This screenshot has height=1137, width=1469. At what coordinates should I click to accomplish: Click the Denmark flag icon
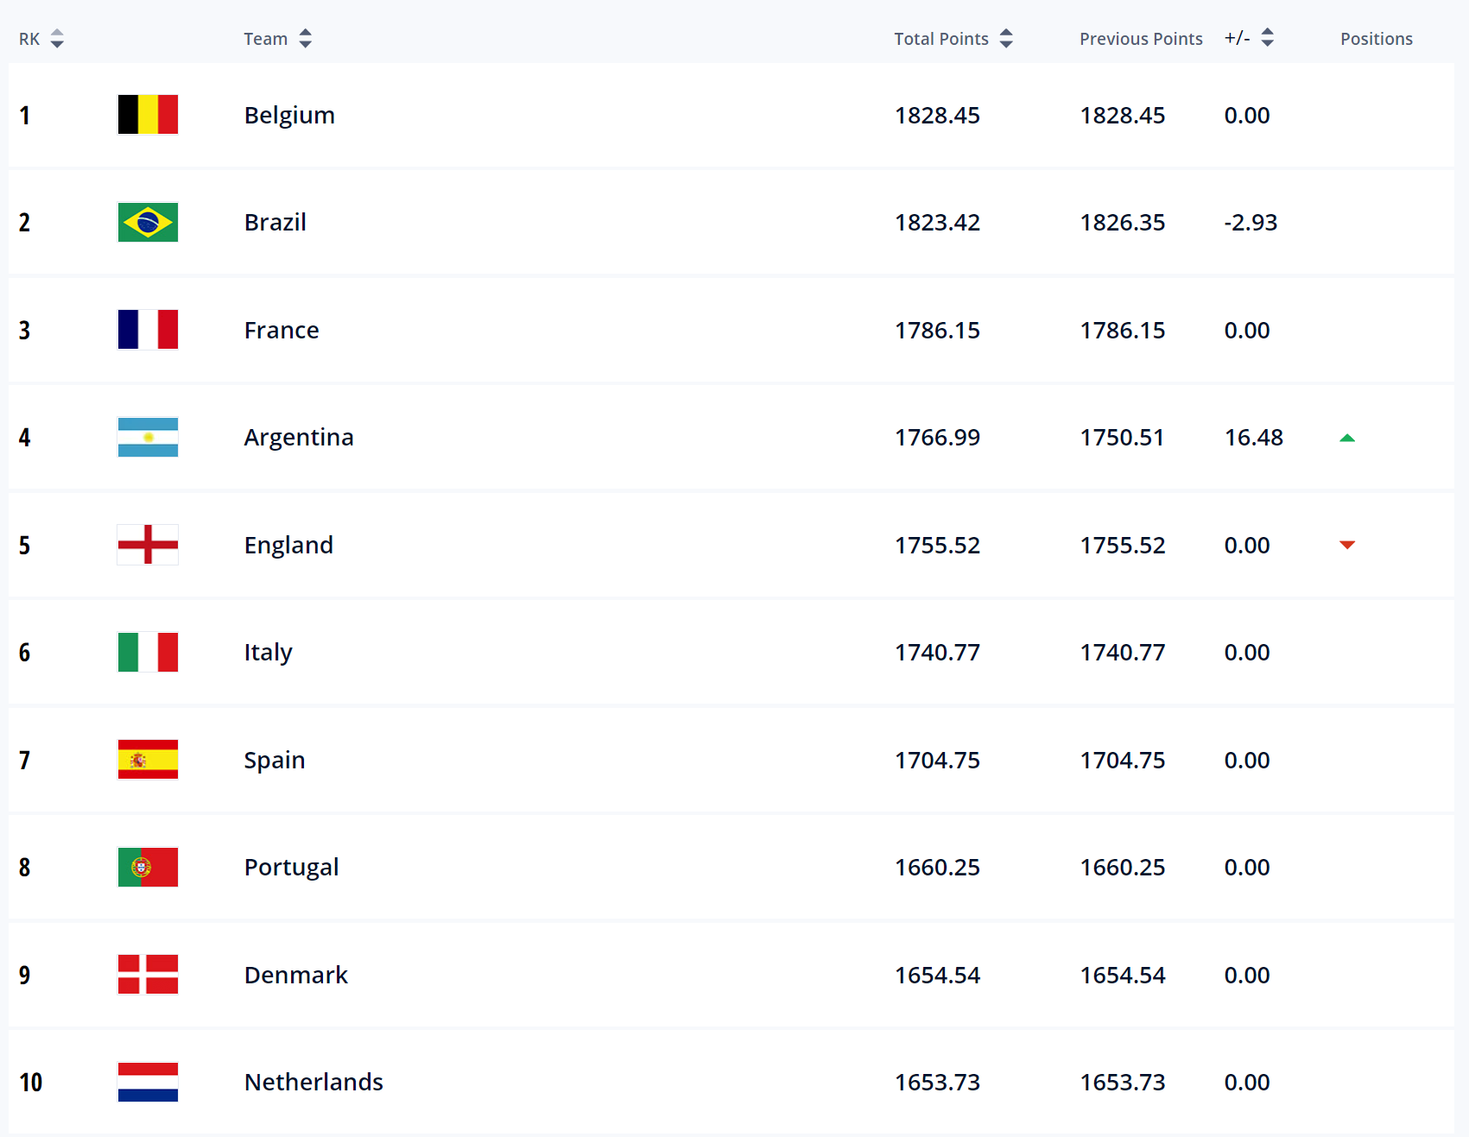[x=148, y=975]
